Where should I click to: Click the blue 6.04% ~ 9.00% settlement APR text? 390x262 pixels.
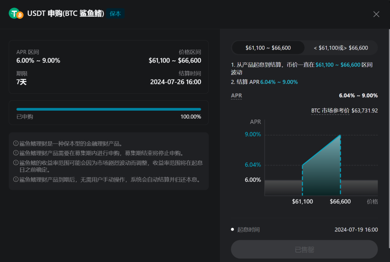(x=279, y=82)
